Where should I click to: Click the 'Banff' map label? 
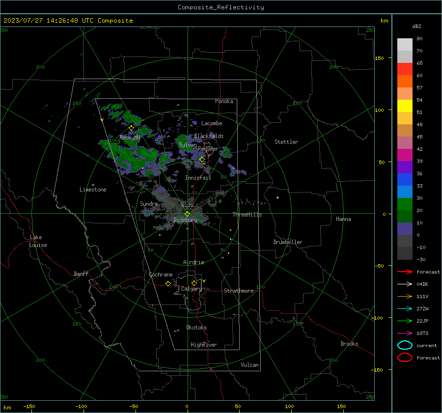(x=81, y=274)
